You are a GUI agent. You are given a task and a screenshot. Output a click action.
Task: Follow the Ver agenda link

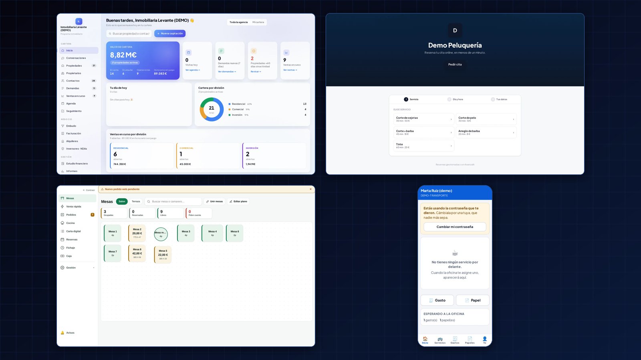point(193,70)
